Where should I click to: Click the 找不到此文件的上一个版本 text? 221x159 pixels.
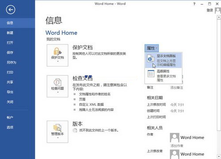[x=99, y=130]
